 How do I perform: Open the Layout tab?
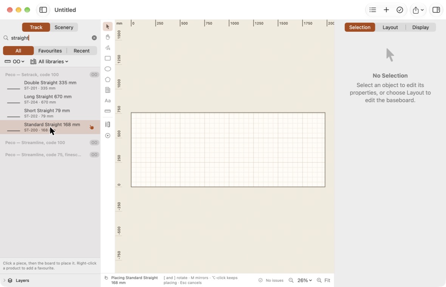coord(390,27)
